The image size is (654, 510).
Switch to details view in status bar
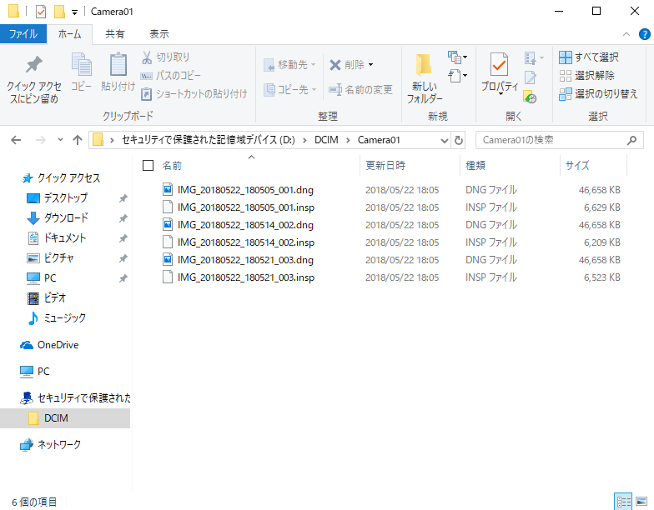tap(622, 502)
